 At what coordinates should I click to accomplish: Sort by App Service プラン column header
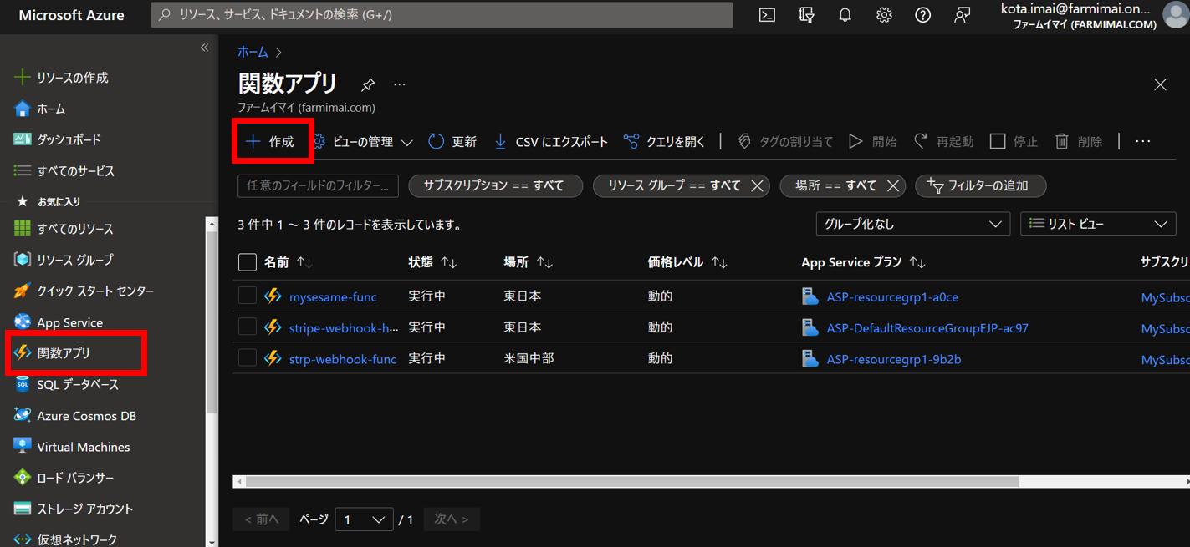tap(863, 262)
